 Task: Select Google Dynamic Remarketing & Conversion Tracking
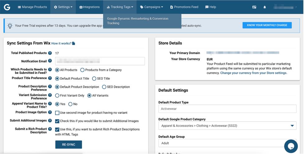[142, 21]
